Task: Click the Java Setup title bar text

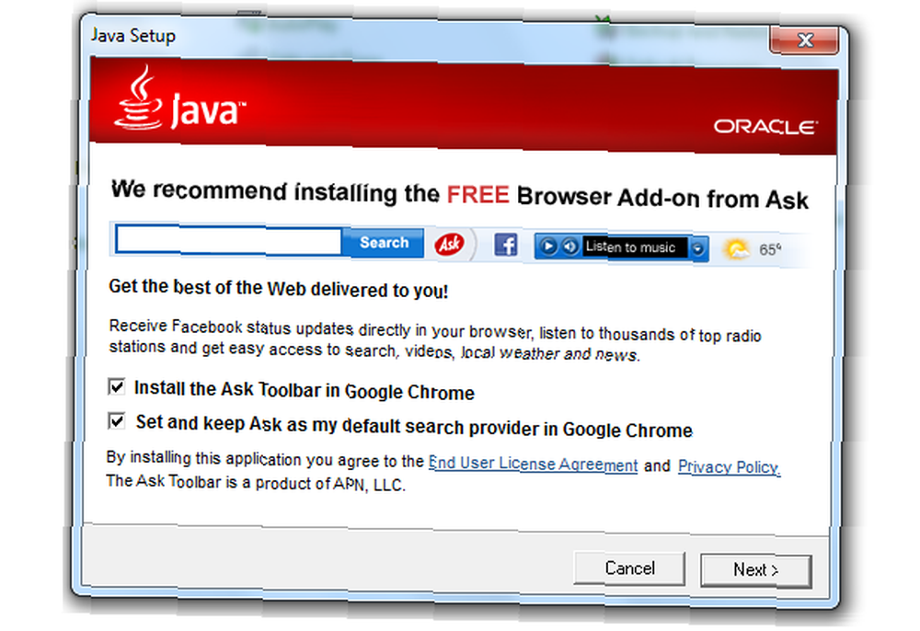Action: (133, 36)
